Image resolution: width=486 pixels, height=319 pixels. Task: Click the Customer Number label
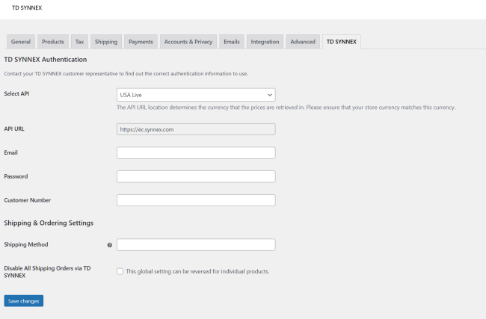point(27,200)
